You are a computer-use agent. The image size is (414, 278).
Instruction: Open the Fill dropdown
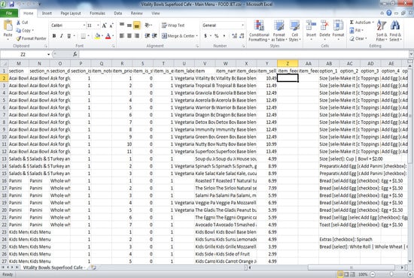(358, 30)
